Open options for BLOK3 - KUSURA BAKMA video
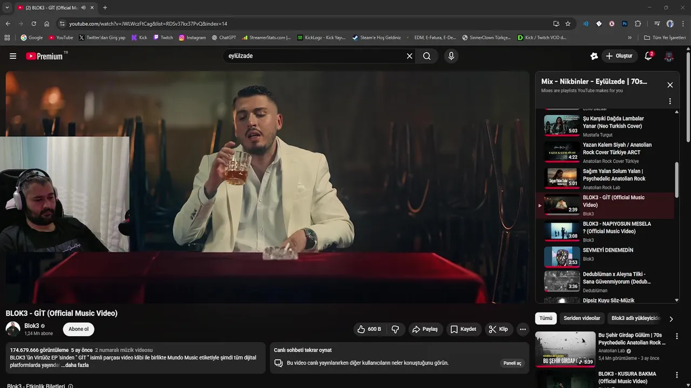This screenshot has height=388, width=691. click(677, 375)
